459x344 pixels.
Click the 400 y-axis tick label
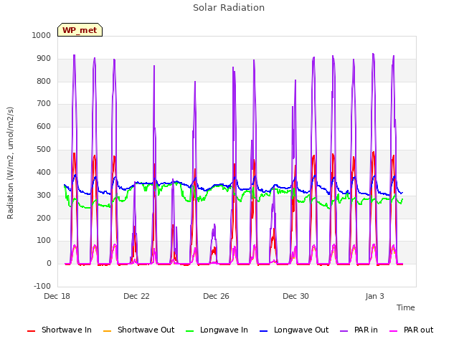pyautogui.click(x=44, y=172)
